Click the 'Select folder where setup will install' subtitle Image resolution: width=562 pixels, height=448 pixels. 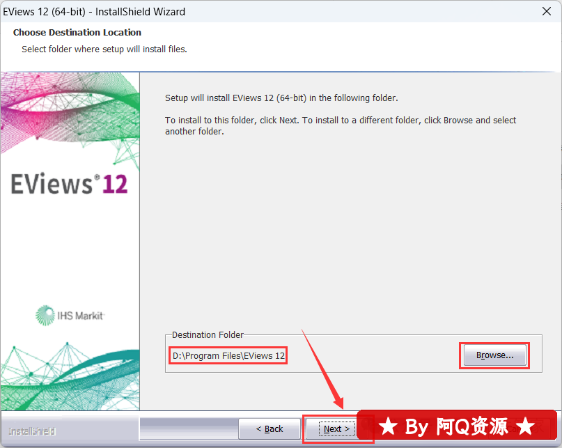click(x=104, y=49)
